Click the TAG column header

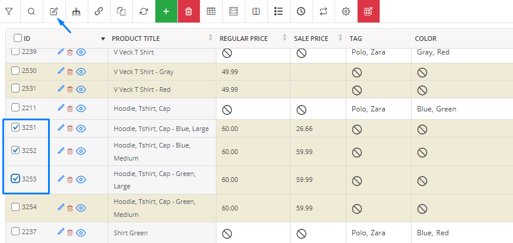[356, 39]
